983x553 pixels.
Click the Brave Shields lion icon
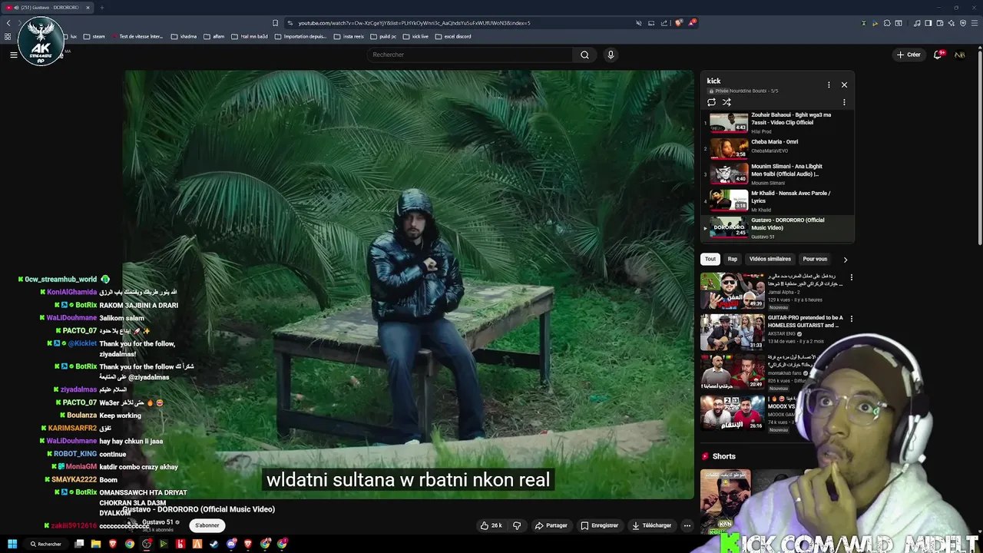tap(678, 23)
